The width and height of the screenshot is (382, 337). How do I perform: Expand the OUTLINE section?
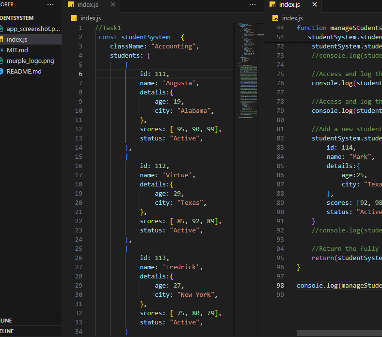point(31,321)
